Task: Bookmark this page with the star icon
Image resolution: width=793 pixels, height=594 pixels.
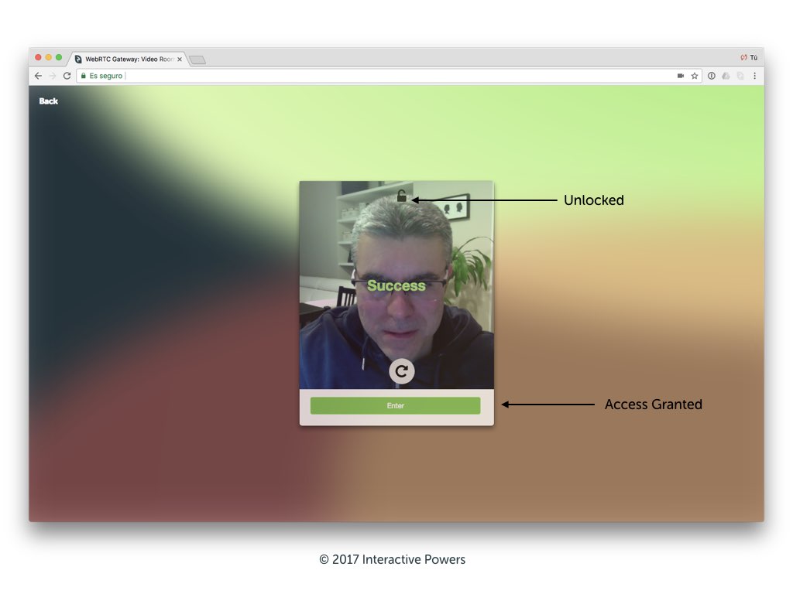Action: [x=695, y=76]
